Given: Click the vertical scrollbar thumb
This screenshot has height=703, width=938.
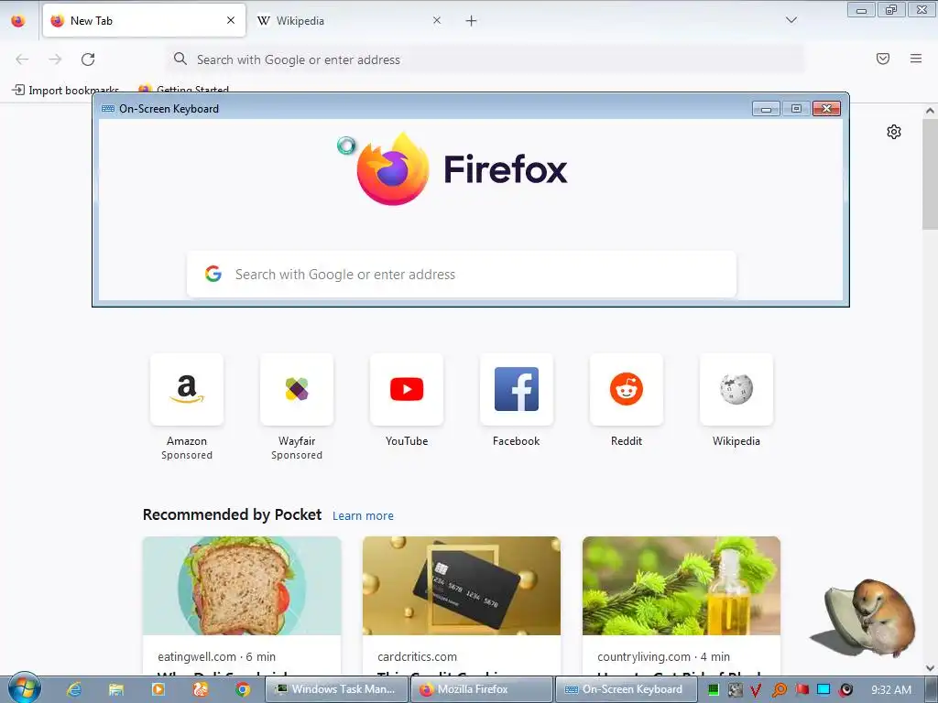Looking at the screenshot, I should click(x=930, y=173).
